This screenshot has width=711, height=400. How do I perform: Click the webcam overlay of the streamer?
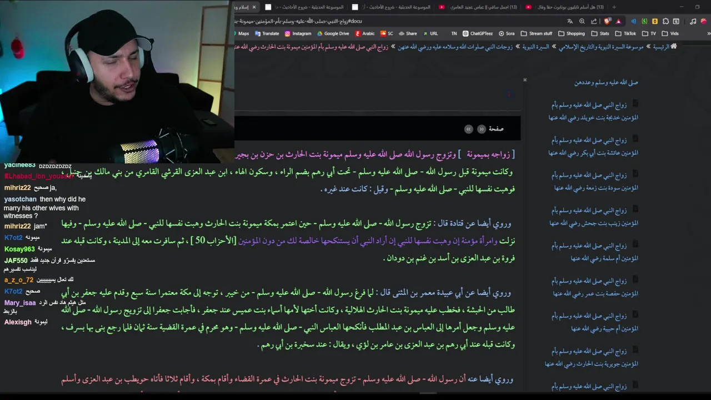pyautogui.click(x=117, y=82)
